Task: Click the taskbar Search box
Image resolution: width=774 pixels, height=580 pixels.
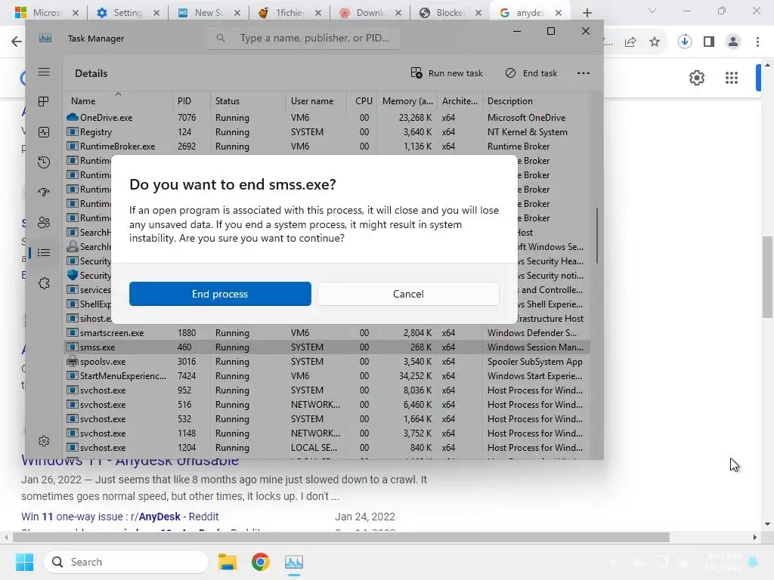Action: (126, 562)
